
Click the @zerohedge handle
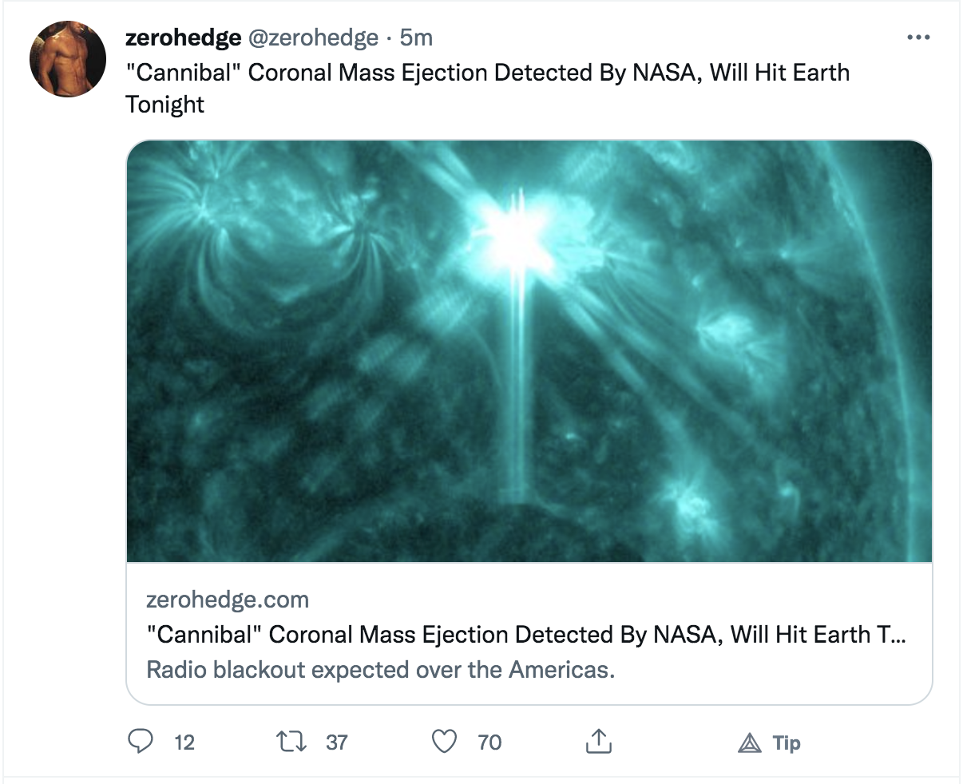(x=314, y=38)
